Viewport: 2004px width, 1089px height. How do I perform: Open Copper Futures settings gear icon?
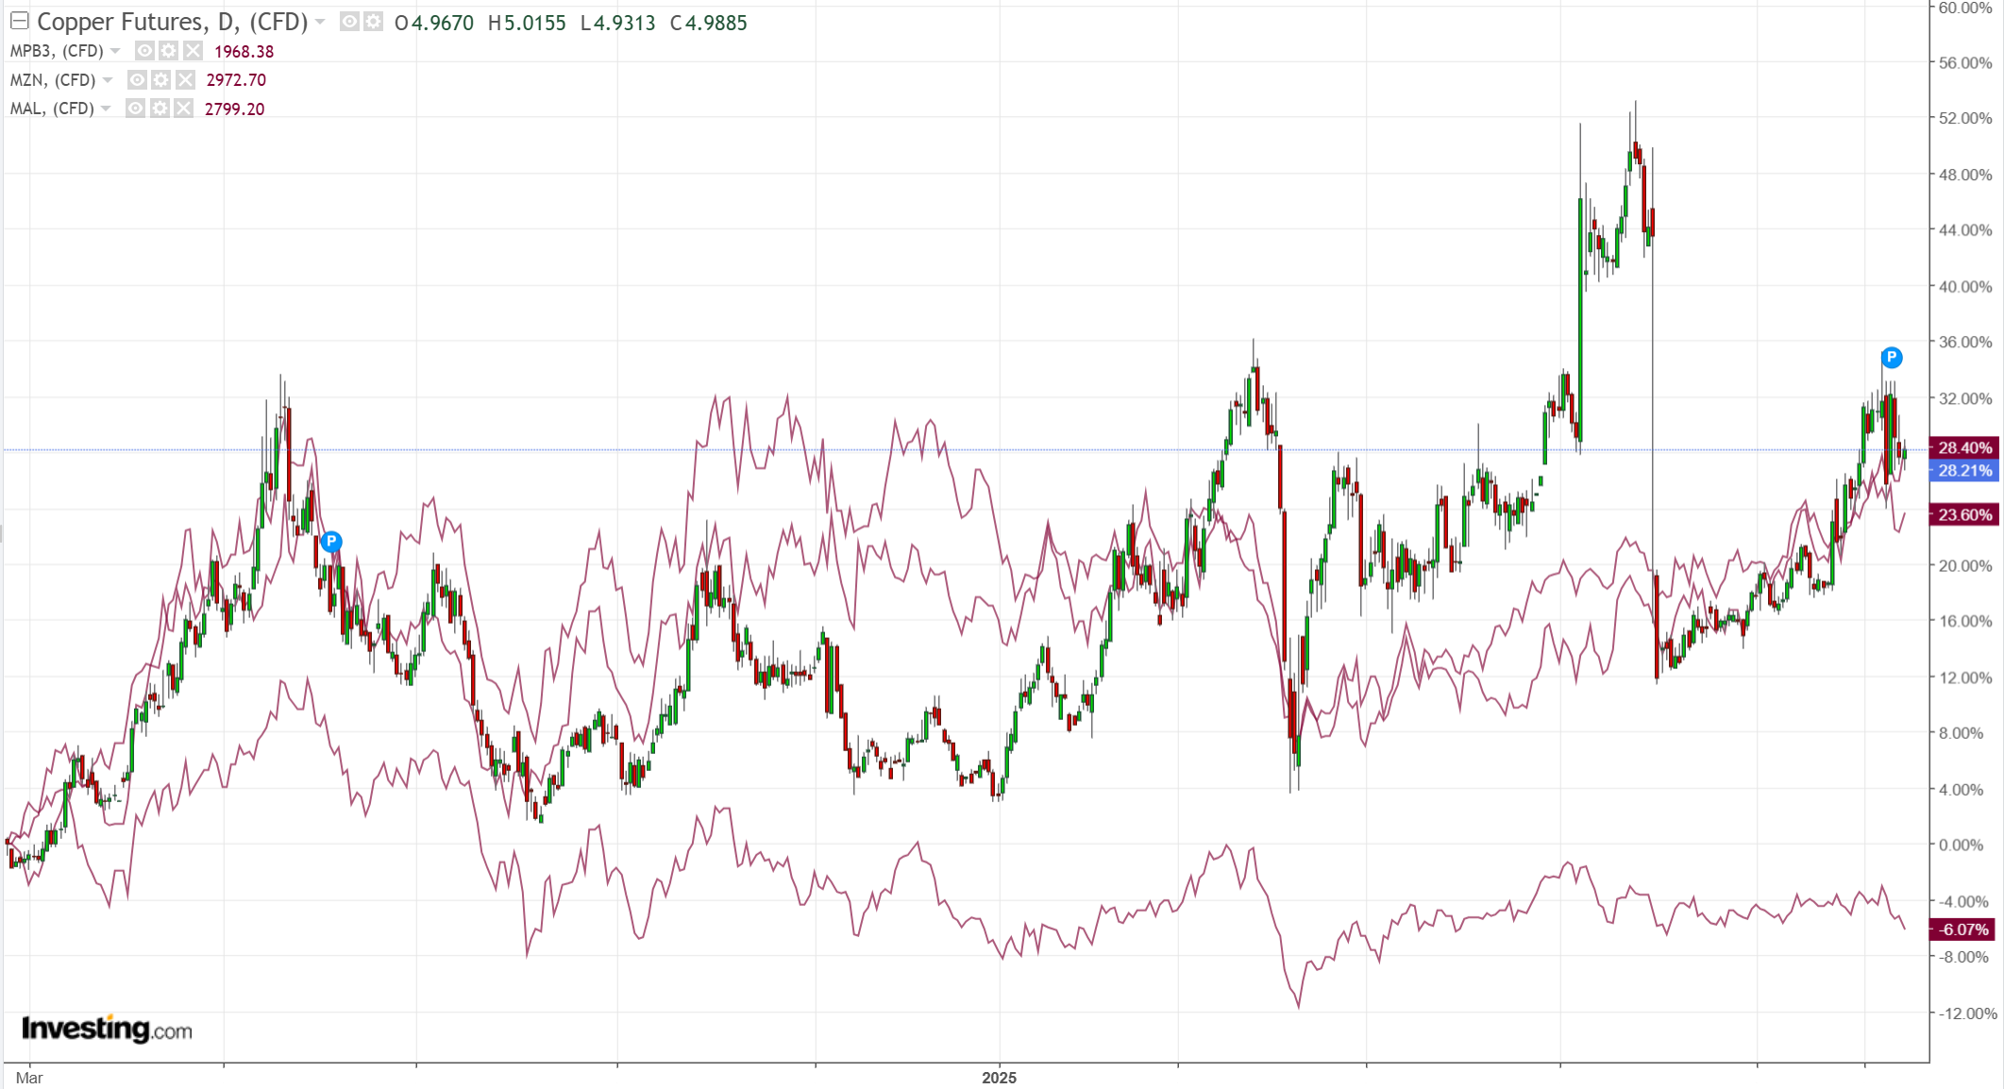click(x=374, y=22)
